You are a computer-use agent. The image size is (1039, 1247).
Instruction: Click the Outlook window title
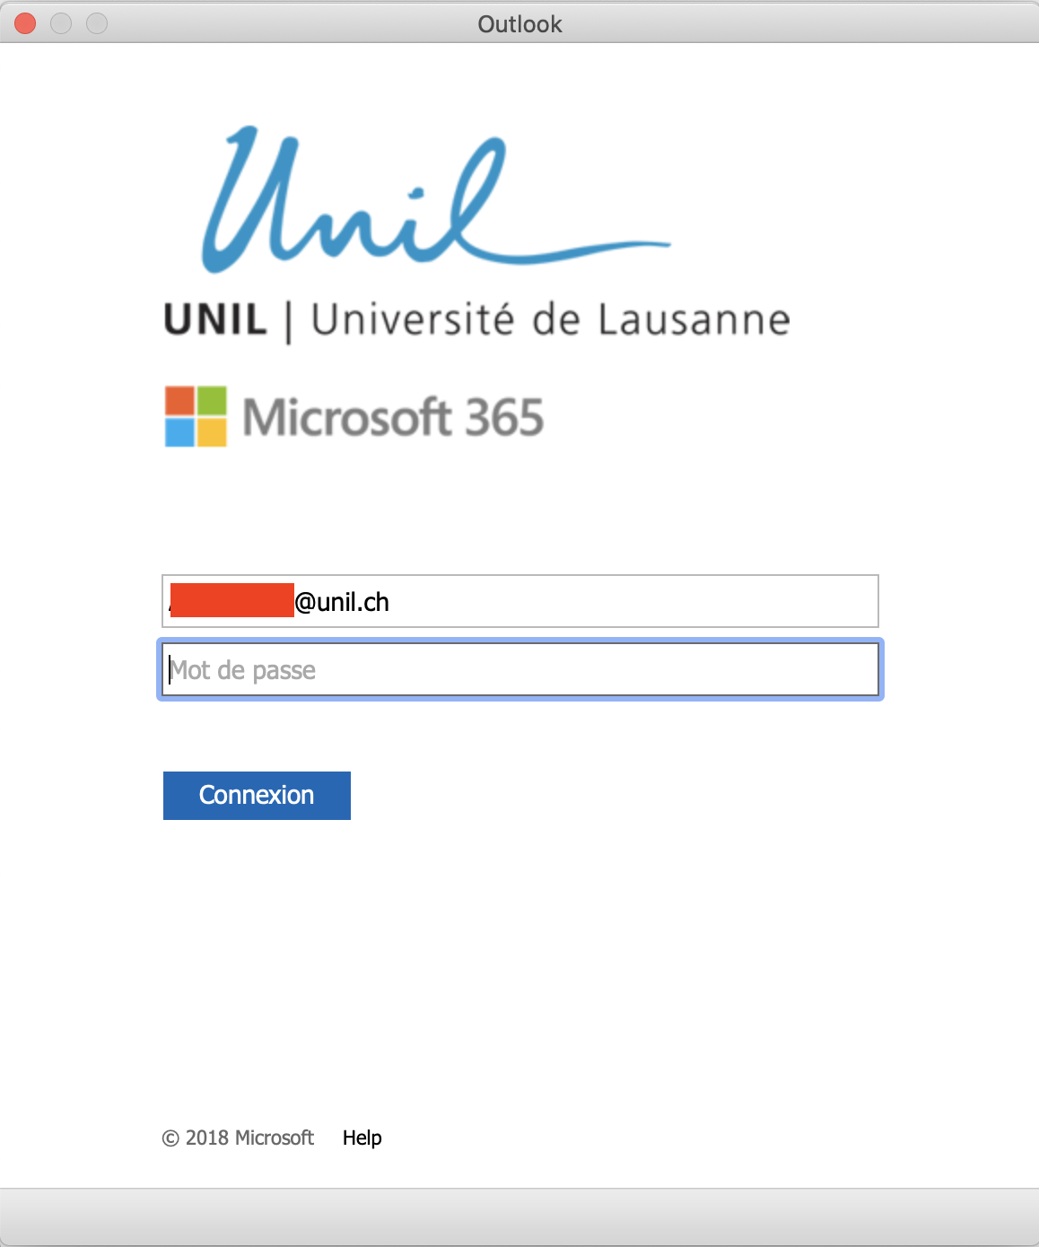pyautogui.click(x=519, y=24)
